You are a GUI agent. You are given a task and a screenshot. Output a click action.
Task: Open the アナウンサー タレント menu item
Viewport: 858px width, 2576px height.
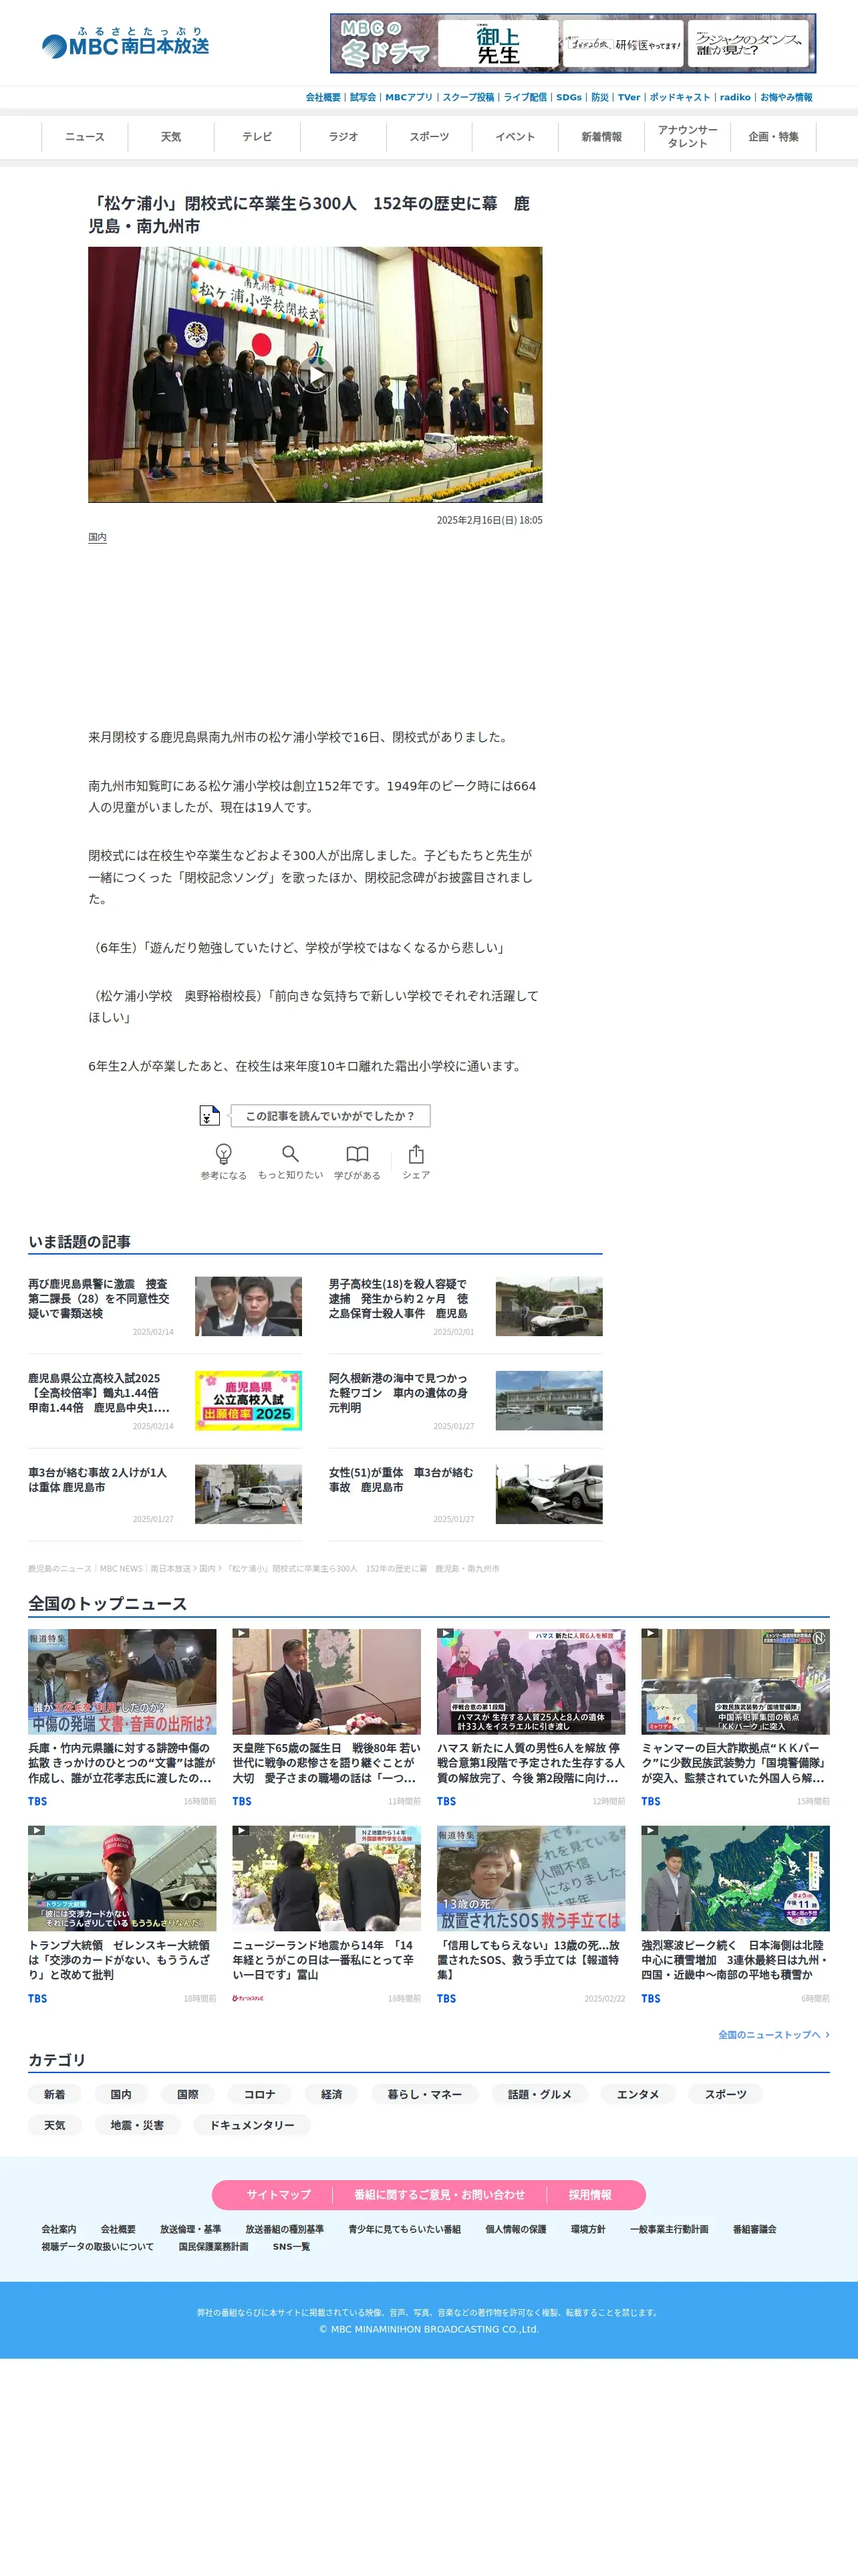coord(687,137)
